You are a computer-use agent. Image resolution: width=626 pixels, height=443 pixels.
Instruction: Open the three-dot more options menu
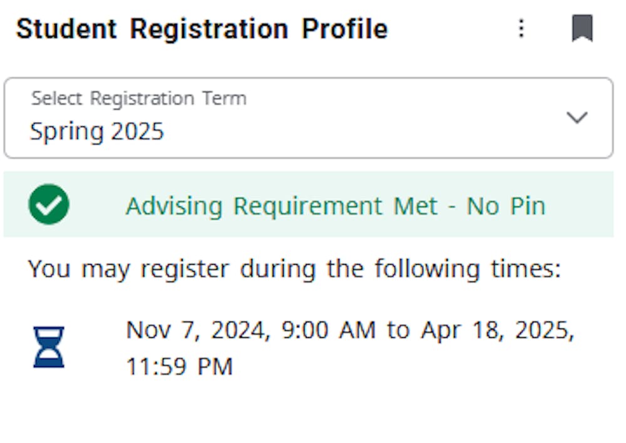point(521,29)
